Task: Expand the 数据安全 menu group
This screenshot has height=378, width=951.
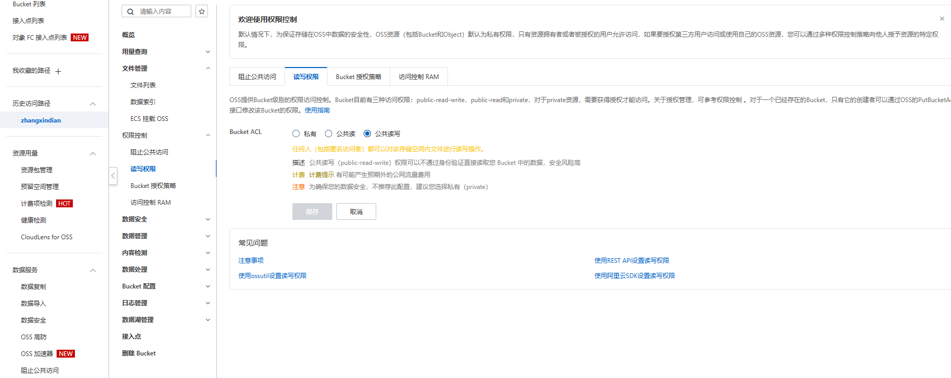Action: click(x=207, y=219)
